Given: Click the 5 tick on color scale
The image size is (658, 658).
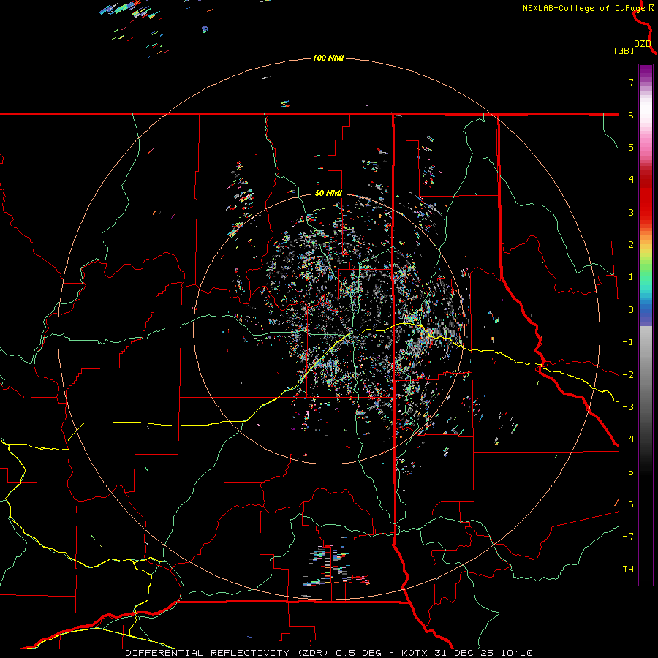Looking at the screenshot, I should coord(631,147).
